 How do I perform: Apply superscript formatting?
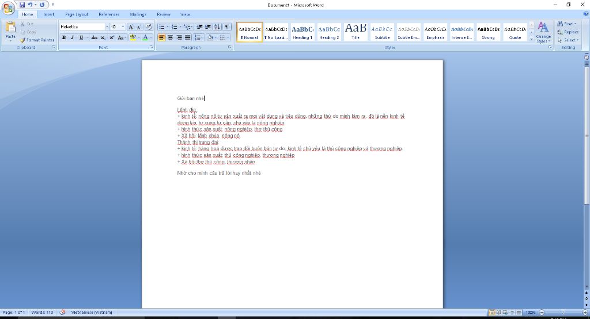[111, 37]
